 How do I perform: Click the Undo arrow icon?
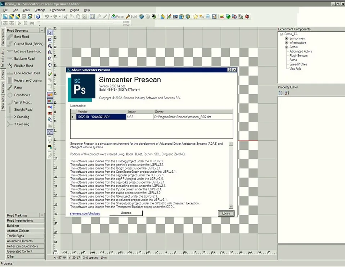(x=47, y=17)
